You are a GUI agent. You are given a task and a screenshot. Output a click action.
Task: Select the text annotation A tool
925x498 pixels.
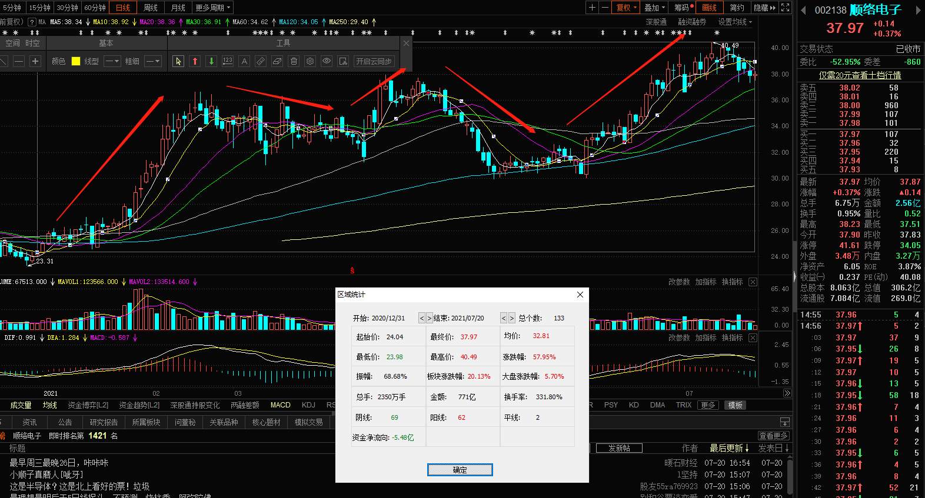coord(244,61)
